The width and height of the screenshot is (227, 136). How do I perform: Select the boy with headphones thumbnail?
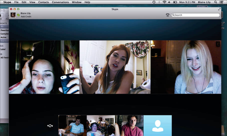pyautogui.click(x=101, y=125)
